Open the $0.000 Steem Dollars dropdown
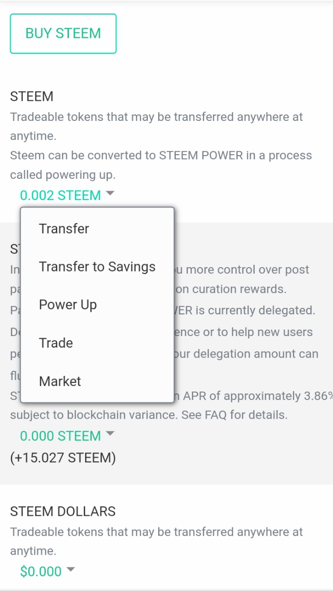The width and height of the screenshot is (333, 591). (41, 571)
